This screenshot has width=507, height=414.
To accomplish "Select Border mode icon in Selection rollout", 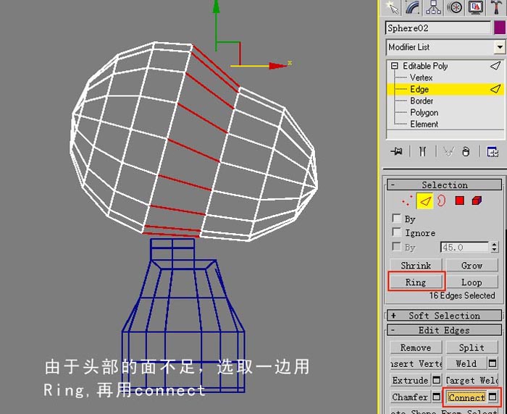I will point(441,201).
